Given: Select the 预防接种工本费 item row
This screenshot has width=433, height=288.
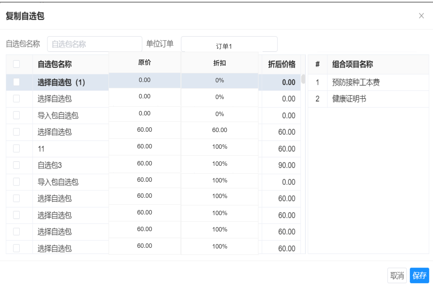Looking at the screenshot, I should [356, 82].
